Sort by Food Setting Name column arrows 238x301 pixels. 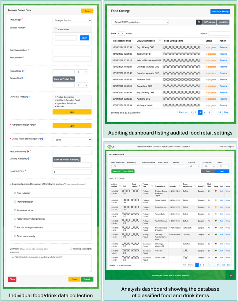202,41
